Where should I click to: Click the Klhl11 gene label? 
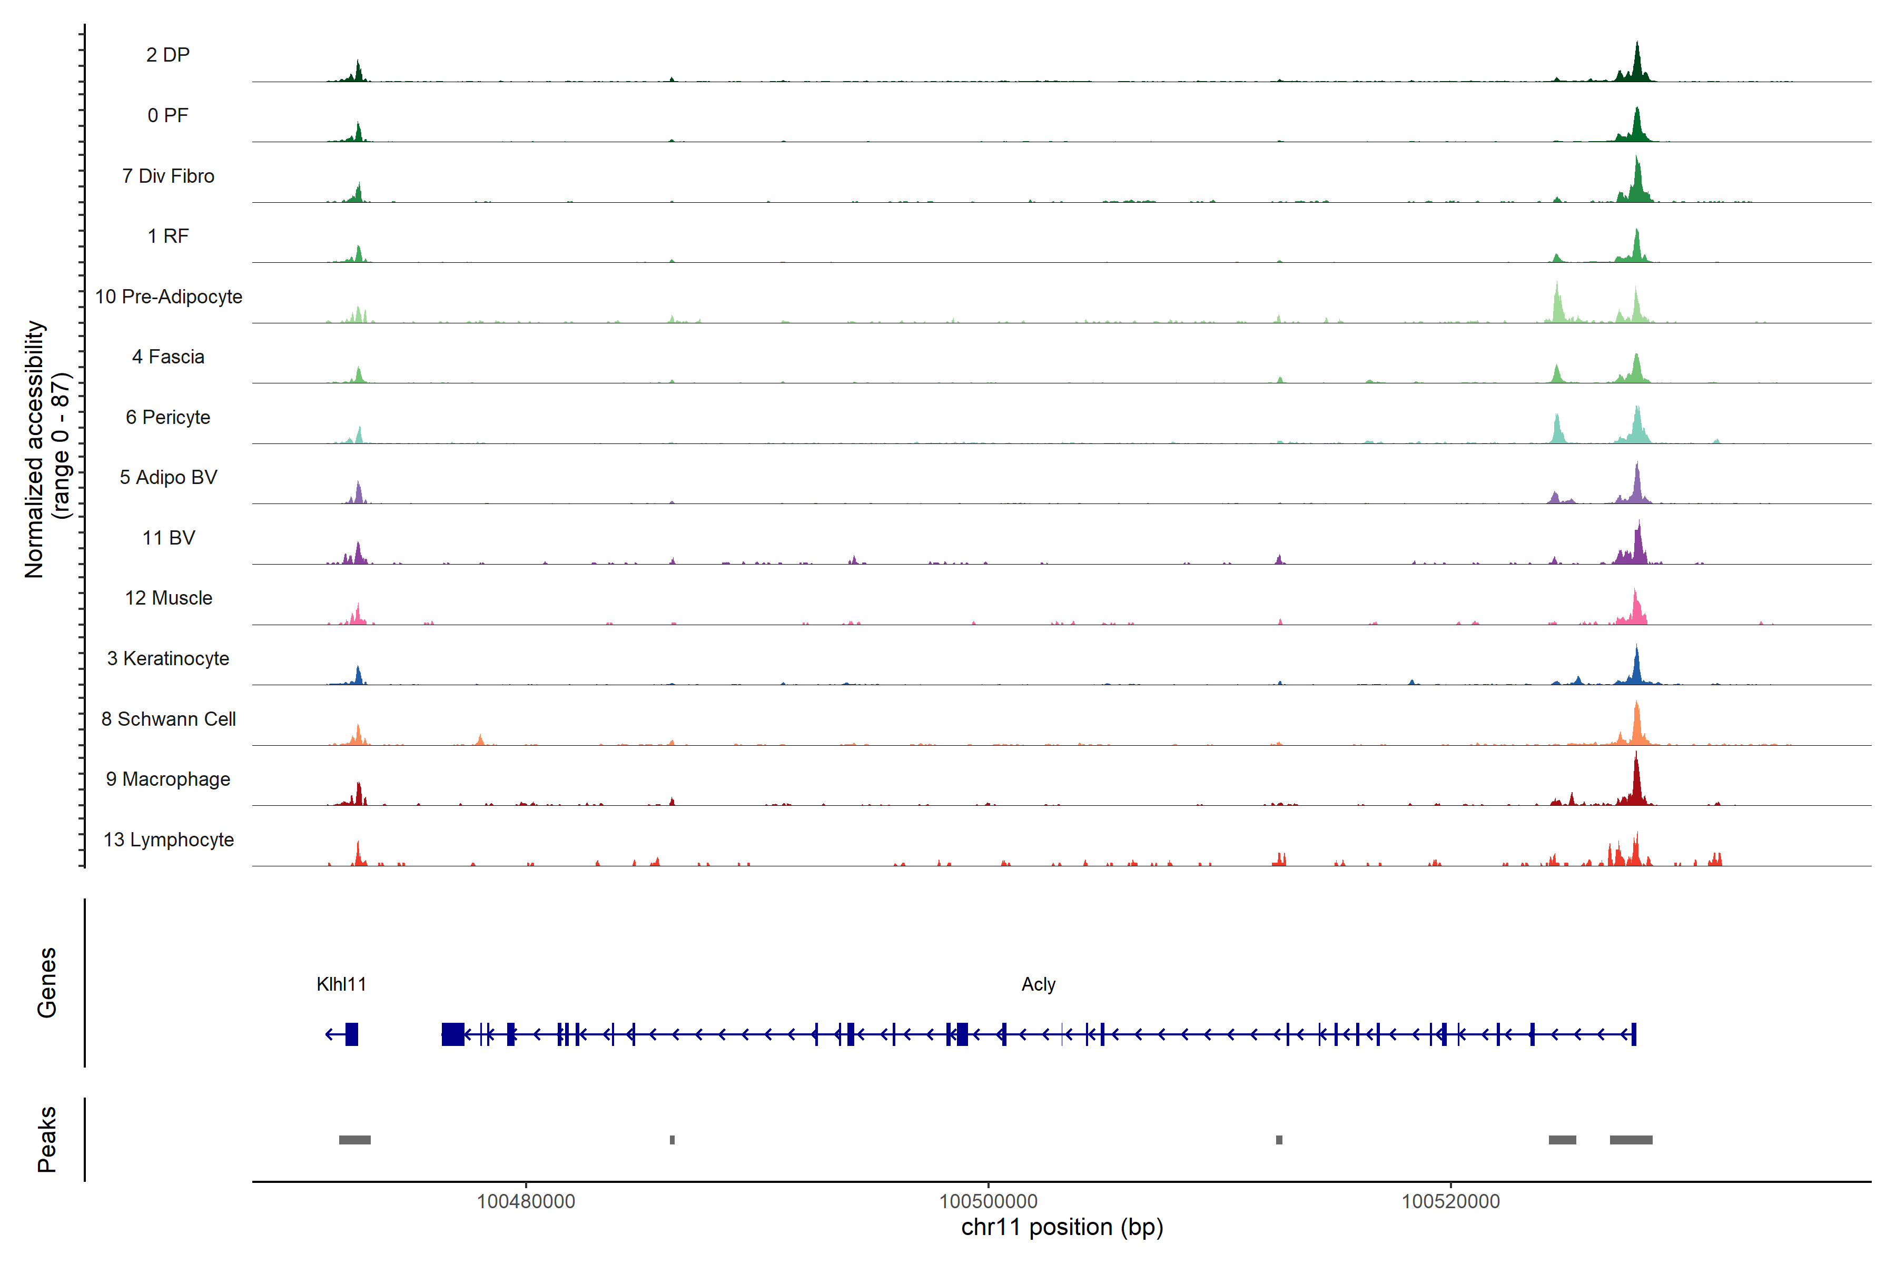click(x=341, y=984)
